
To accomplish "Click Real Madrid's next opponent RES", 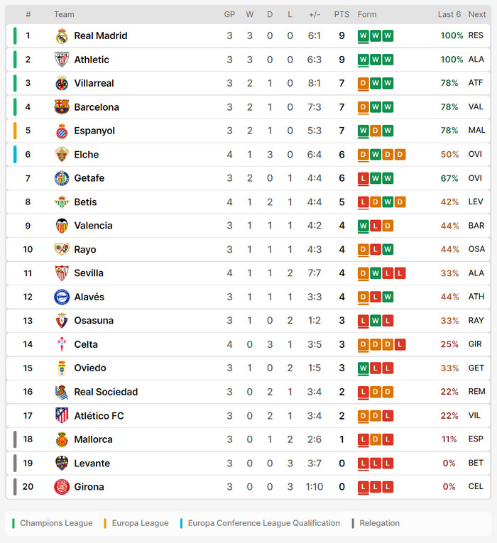I will click(476, 35).
